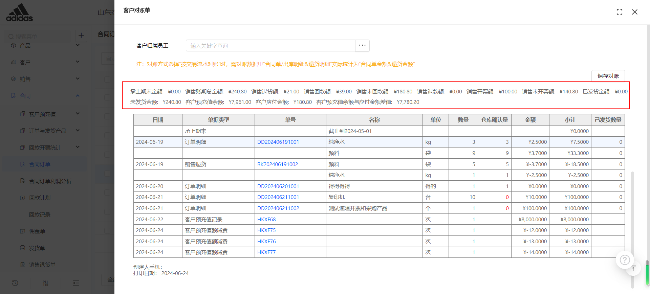The width and height of the screenshot is (650, 294).
Task: Open the sliders settings icon in sidebar footer
Action: (45, 283)
